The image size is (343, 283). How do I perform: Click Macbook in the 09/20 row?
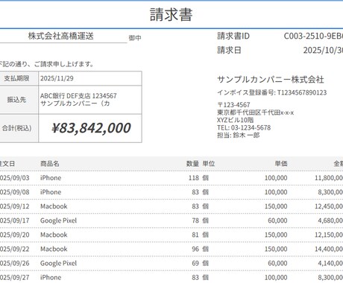pos(54,235)
